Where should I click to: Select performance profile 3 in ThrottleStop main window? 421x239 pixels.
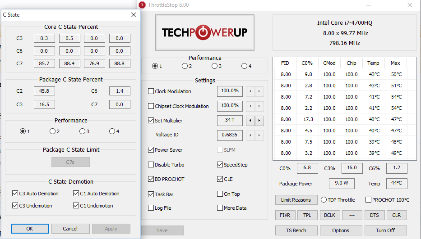click(x=214, y=66)
